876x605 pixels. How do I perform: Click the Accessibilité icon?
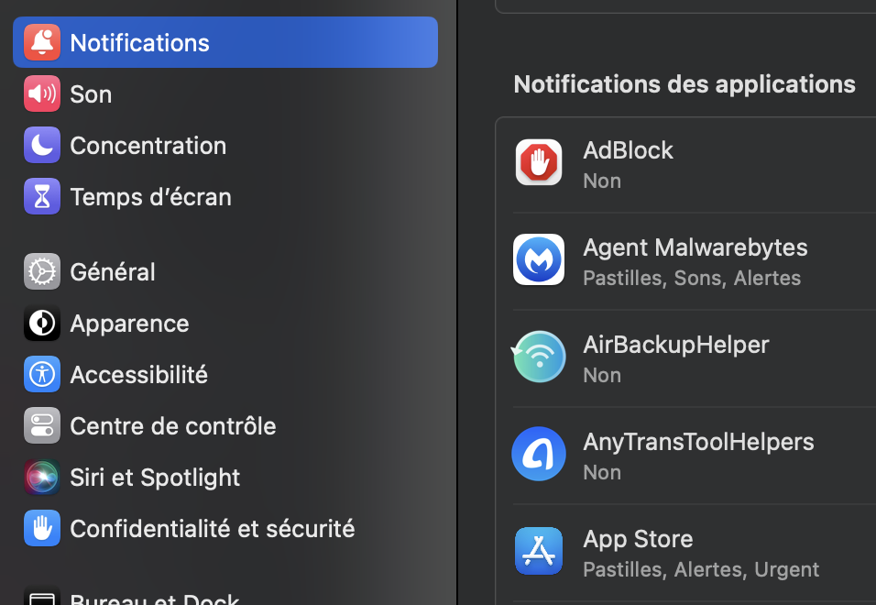click(42, 374)
